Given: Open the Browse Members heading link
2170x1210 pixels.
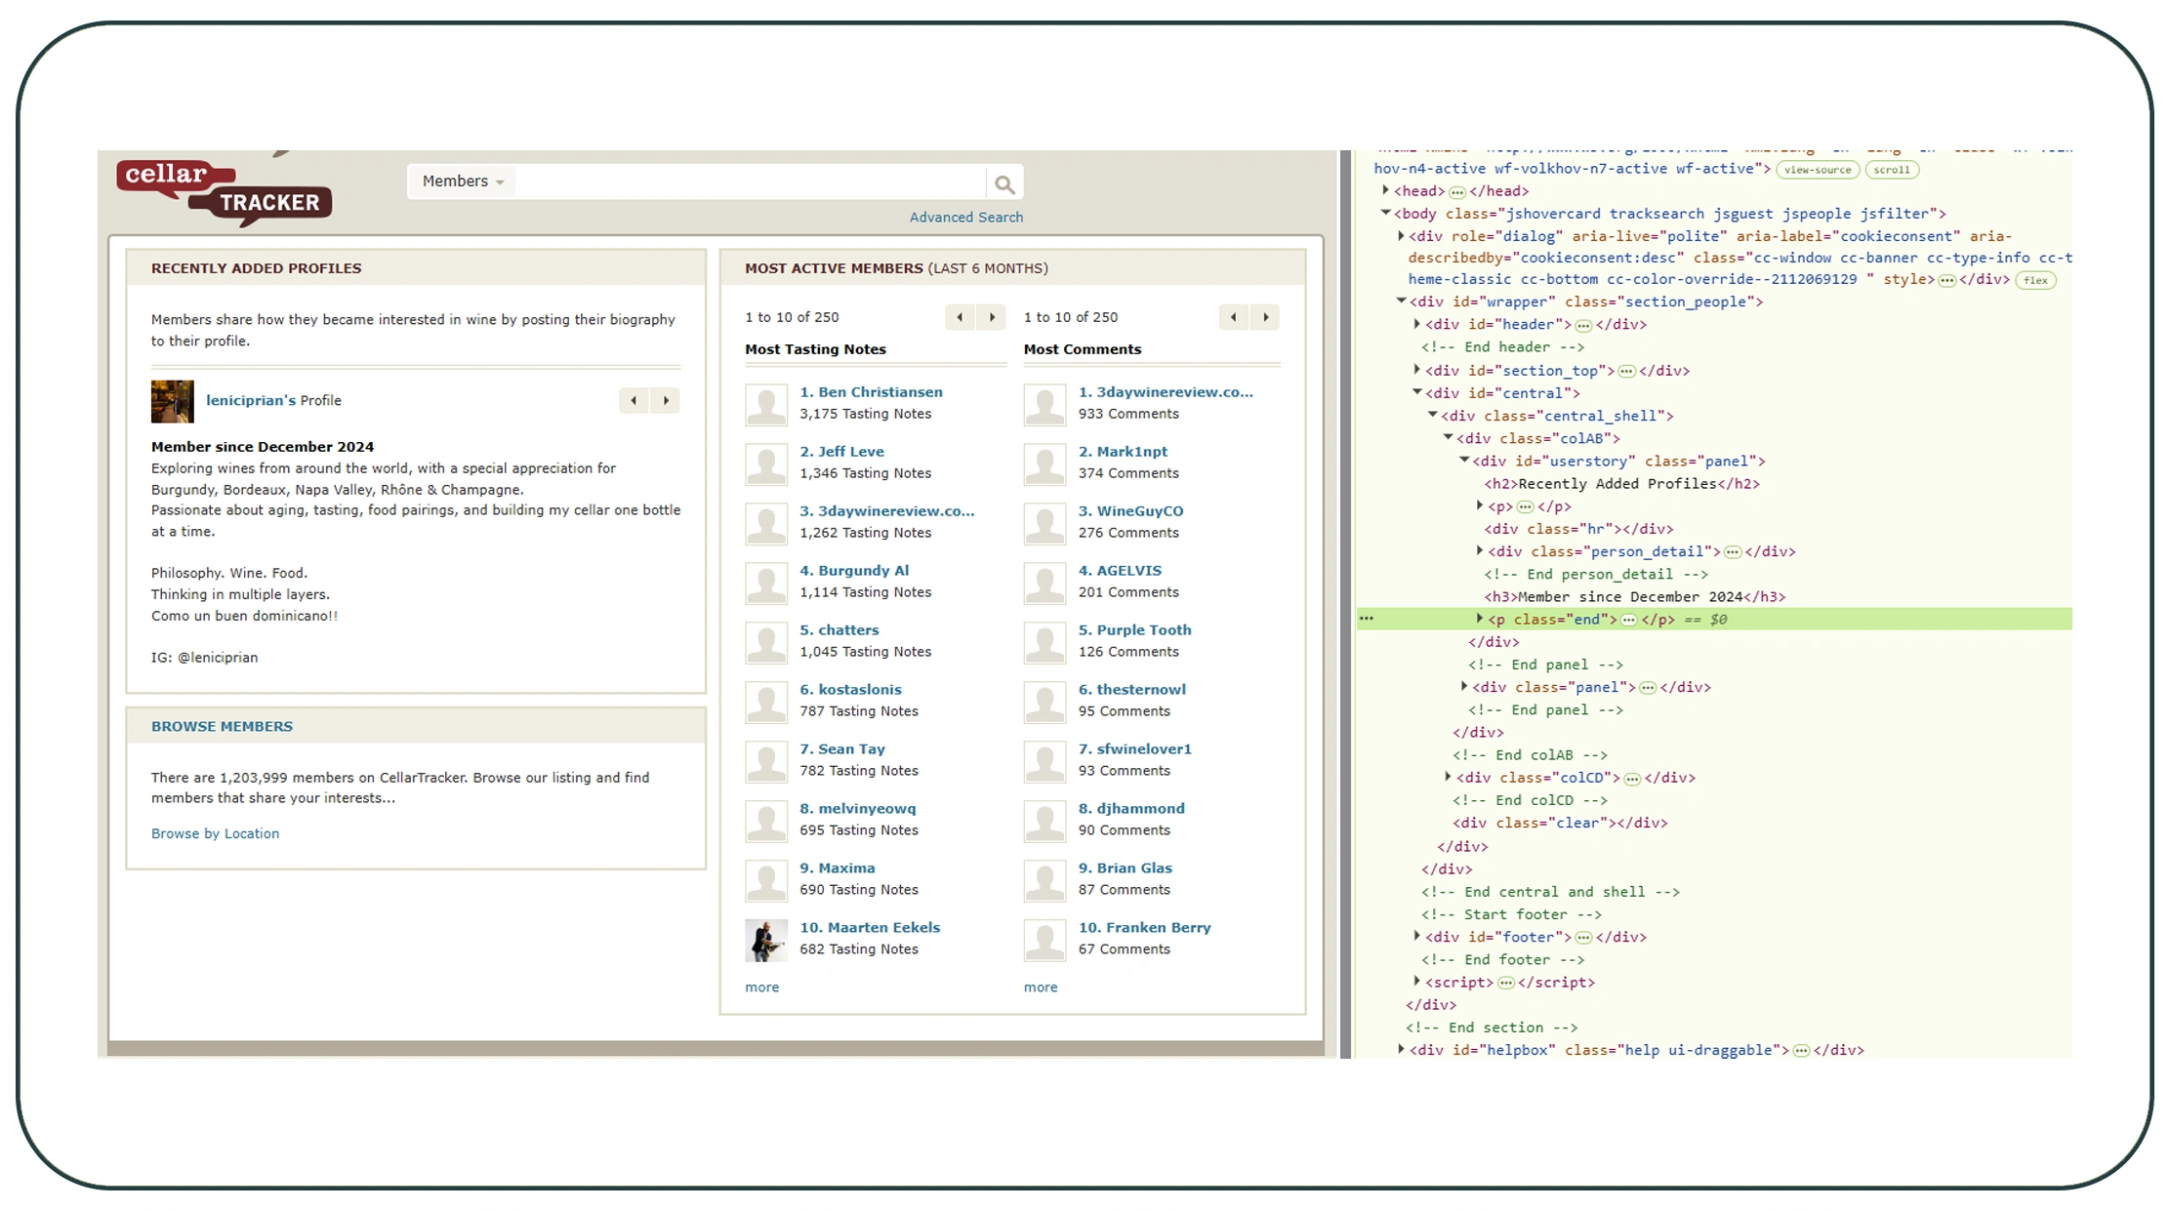Looking at the screenshot, I should pyautogui.click(x=222, y=727).
